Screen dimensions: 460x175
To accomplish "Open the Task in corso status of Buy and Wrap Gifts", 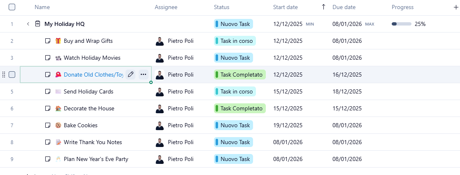I will (235, 41).
